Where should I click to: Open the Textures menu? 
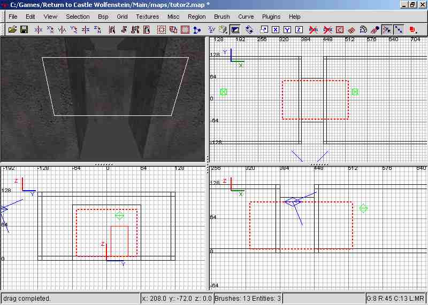click(x=147, y=17)
